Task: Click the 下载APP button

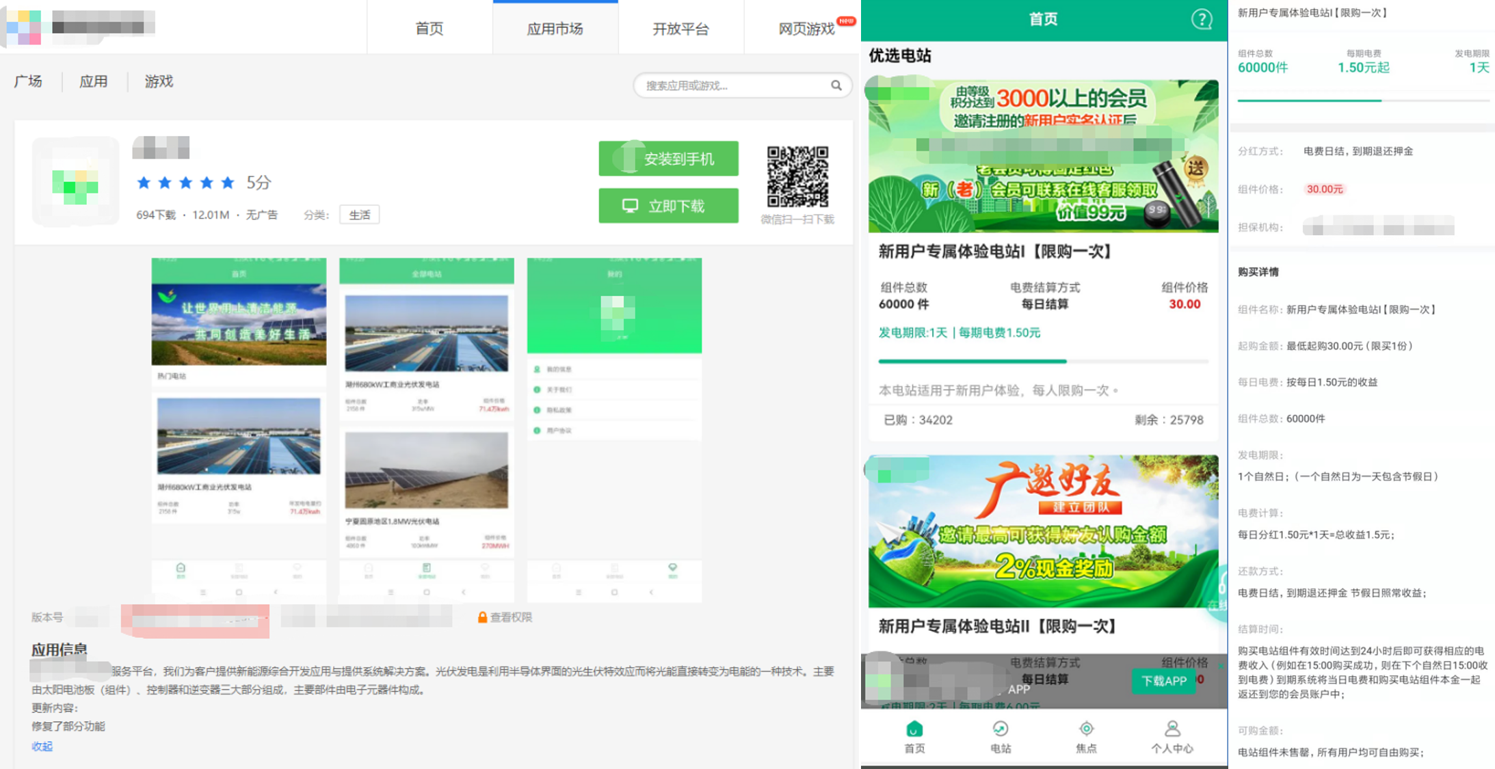Action: [x=1163, y=681]
